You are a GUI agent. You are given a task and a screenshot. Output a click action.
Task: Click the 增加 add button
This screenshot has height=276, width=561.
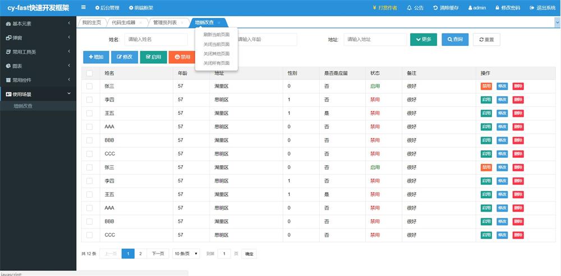click(96, 57)
